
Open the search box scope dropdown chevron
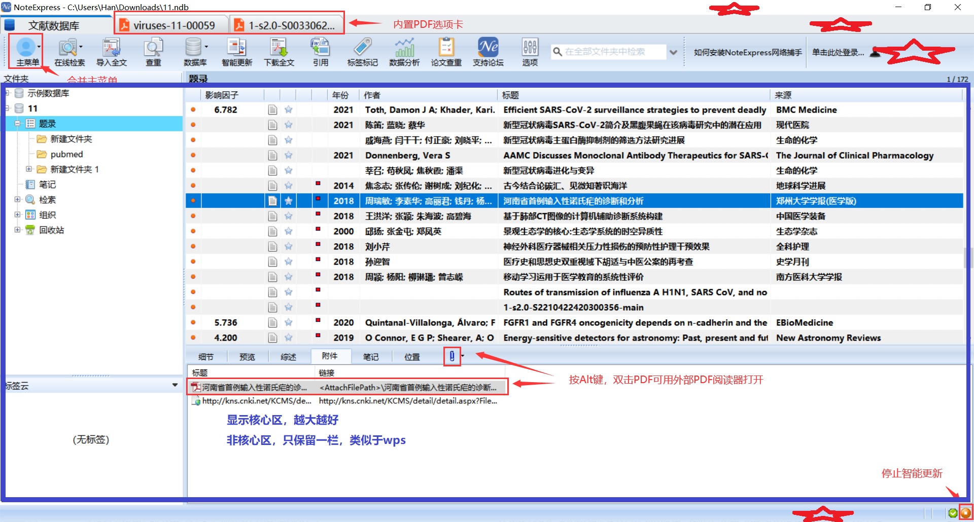pyautogui.click(x=673, y=52)
